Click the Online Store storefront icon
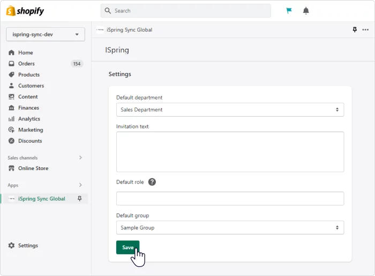This screenshot has height=276, width=375. (x=11, y=168)
